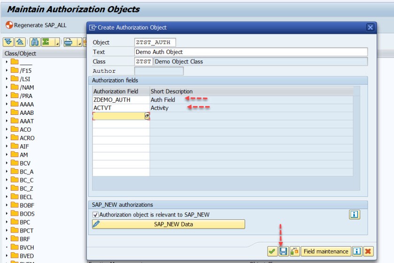The width and height of the screenshot is (394, 263).
Task: Click the Text field Demo Auth Object
Action: tap(251, 52)
